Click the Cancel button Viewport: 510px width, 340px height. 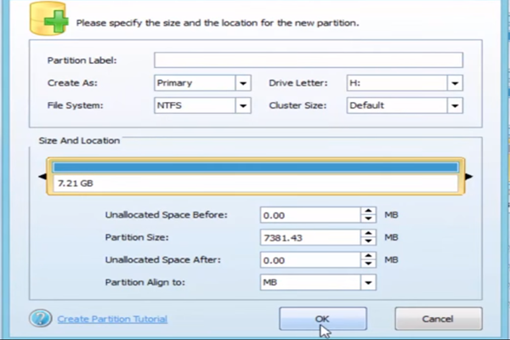pos(439,319)
